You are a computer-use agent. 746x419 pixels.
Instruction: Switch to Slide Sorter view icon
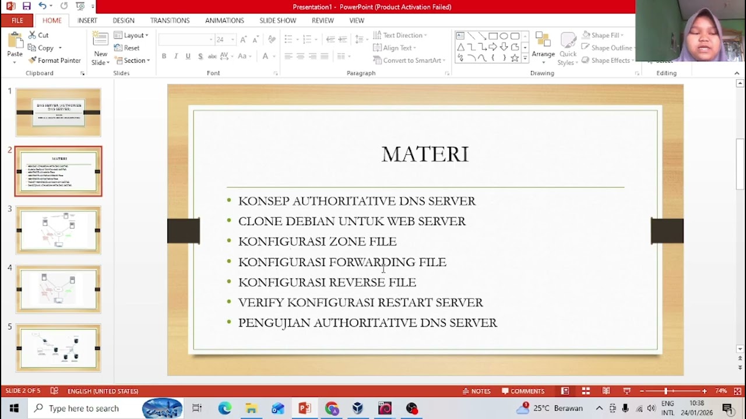(586, 391)
